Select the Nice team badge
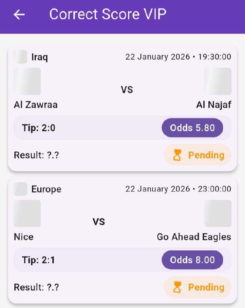Image resolution: width=245 pixels, height=308 pixels. pyautogui.click(x=27, y=213)
